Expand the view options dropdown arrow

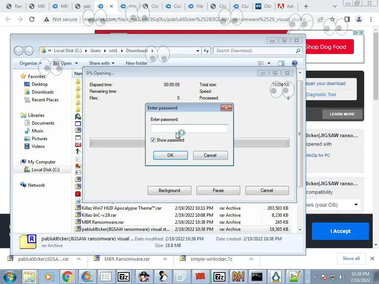(269, 63)
